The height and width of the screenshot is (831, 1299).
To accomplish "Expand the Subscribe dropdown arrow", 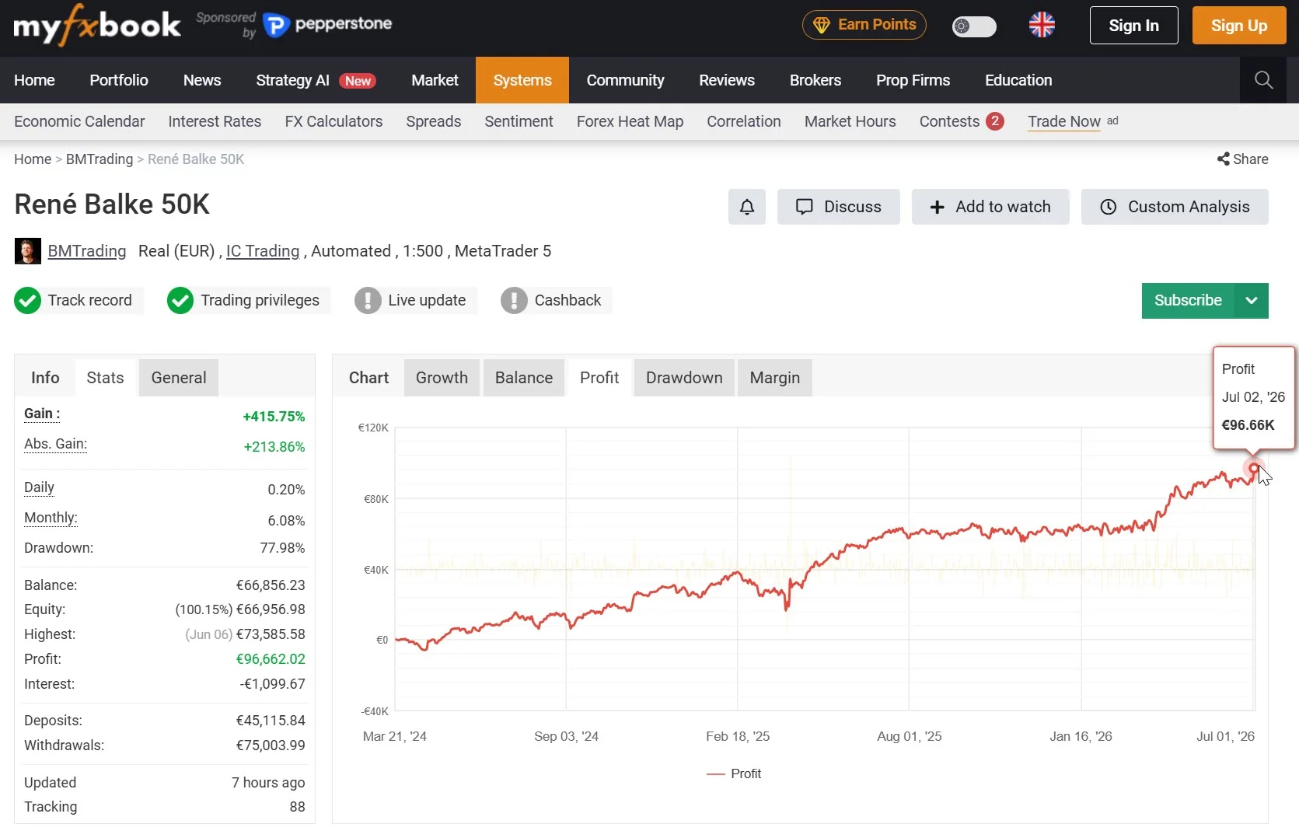I will [x=1252, y=301].
